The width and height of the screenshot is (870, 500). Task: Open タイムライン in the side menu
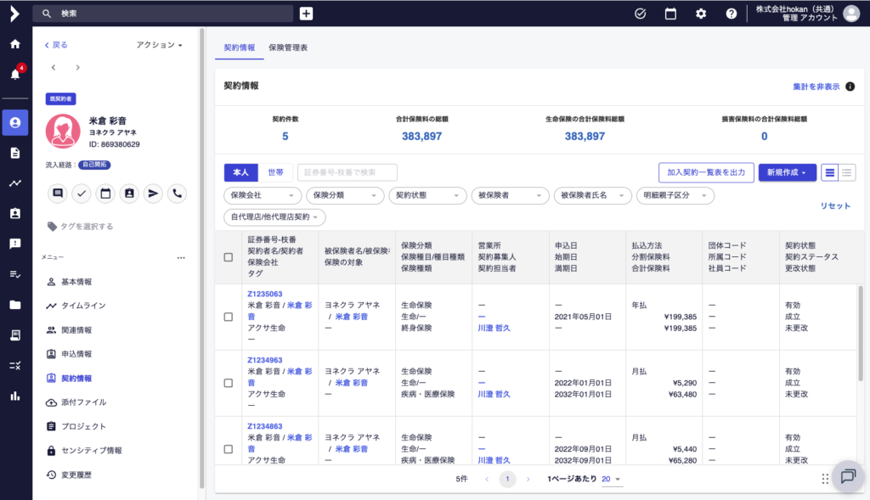click(83, 306)
